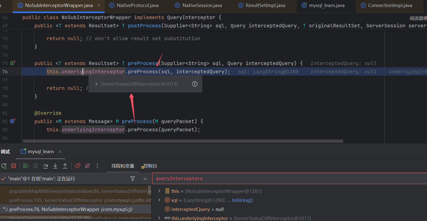Open ConnectionImpl.java editor tab
The width and height of the screenshot is (427, 221).
(386, 5)
